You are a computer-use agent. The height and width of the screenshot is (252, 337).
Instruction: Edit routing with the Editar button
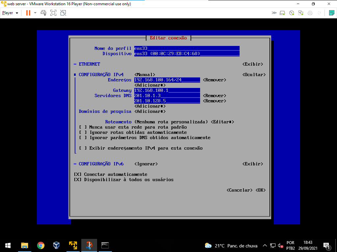pos(222,122)
